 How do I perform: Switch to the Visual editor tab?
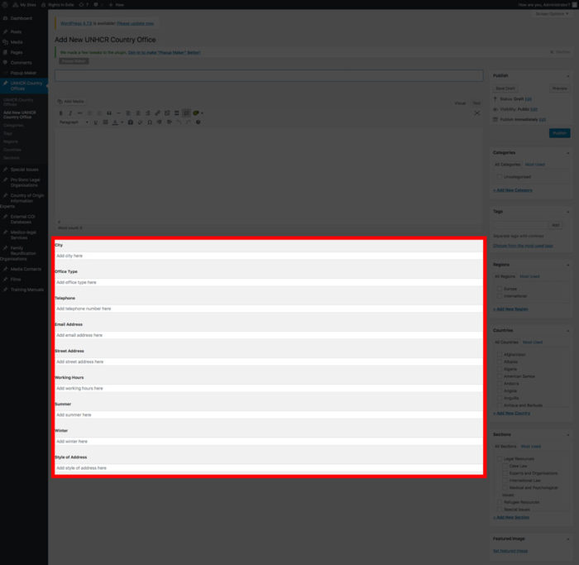460,103
